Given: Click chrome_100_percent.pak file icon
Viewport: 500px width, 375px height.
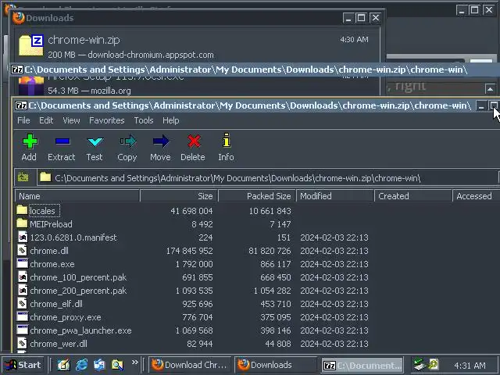Looking at the screenshot, I should point(22,277).
